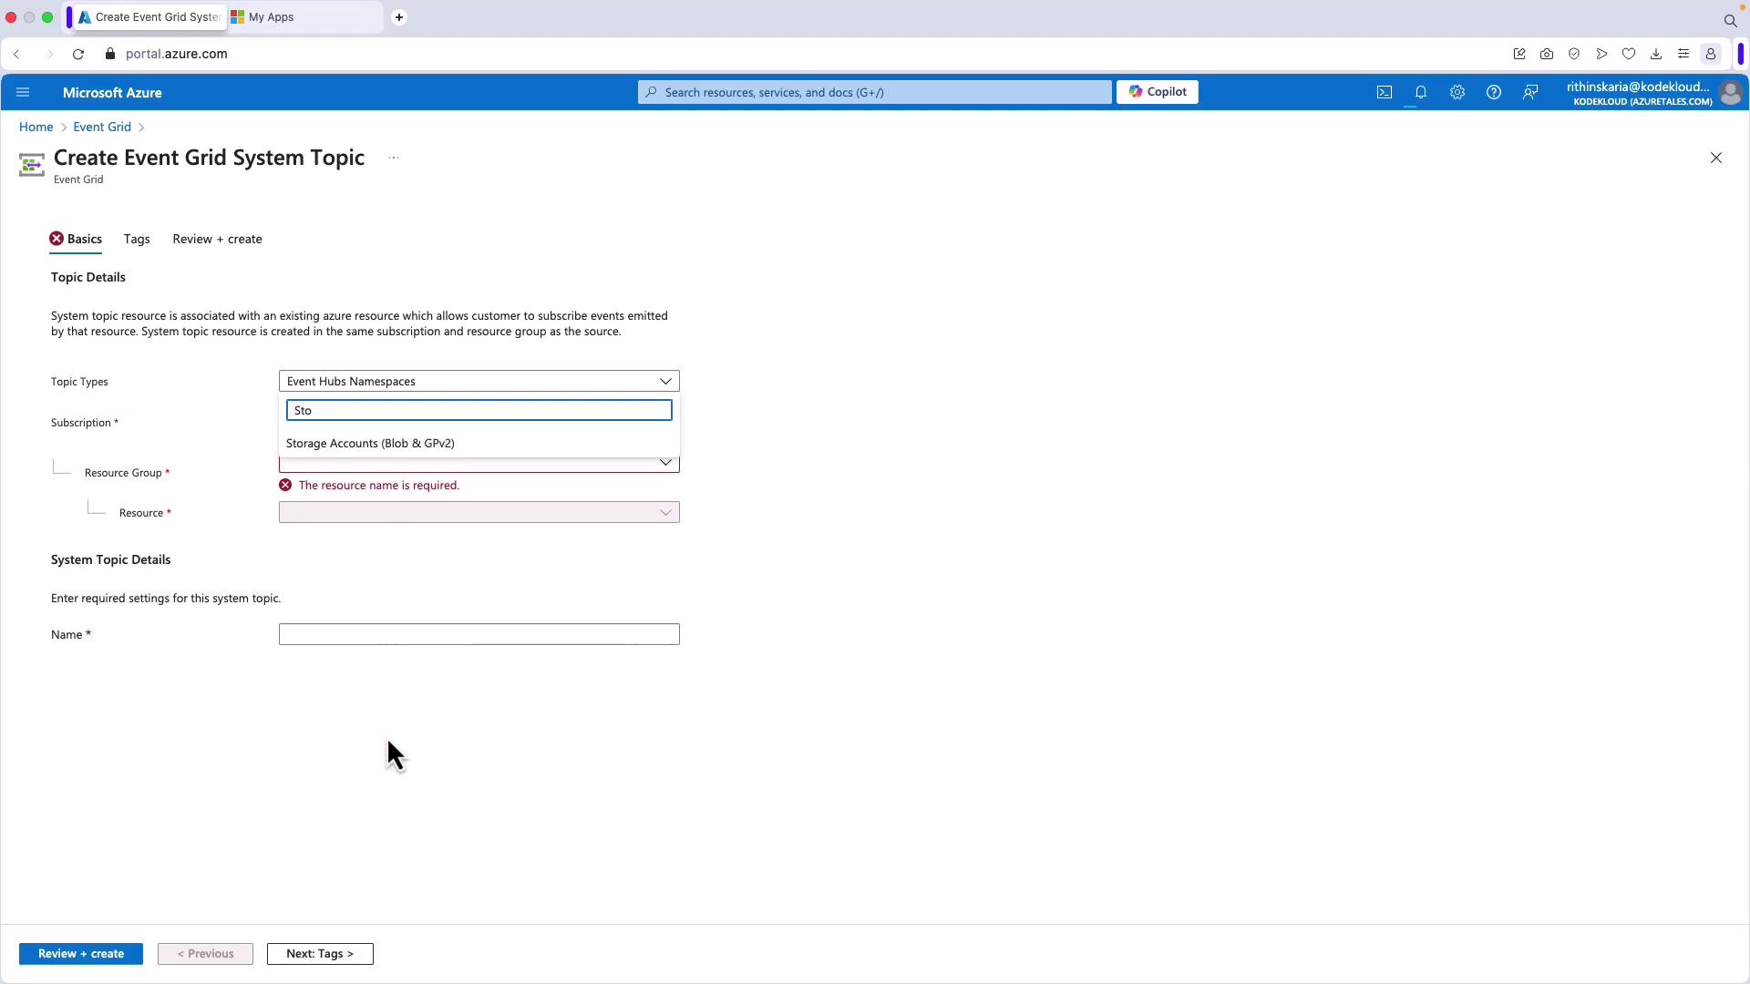Open Cloud Shell from the header

click(1384, 92)
